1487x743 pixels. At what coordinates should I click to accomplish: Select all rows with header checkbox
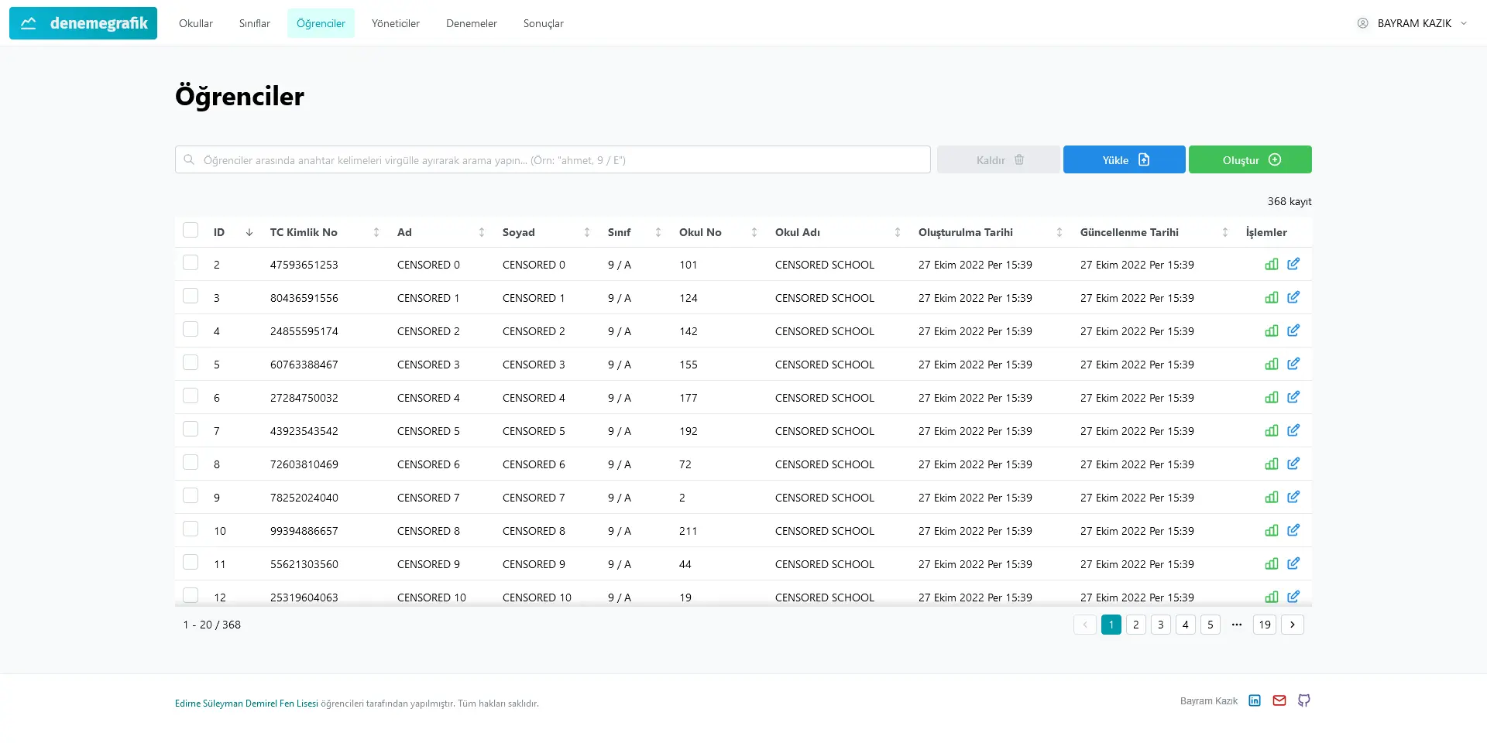coord(191,231)
